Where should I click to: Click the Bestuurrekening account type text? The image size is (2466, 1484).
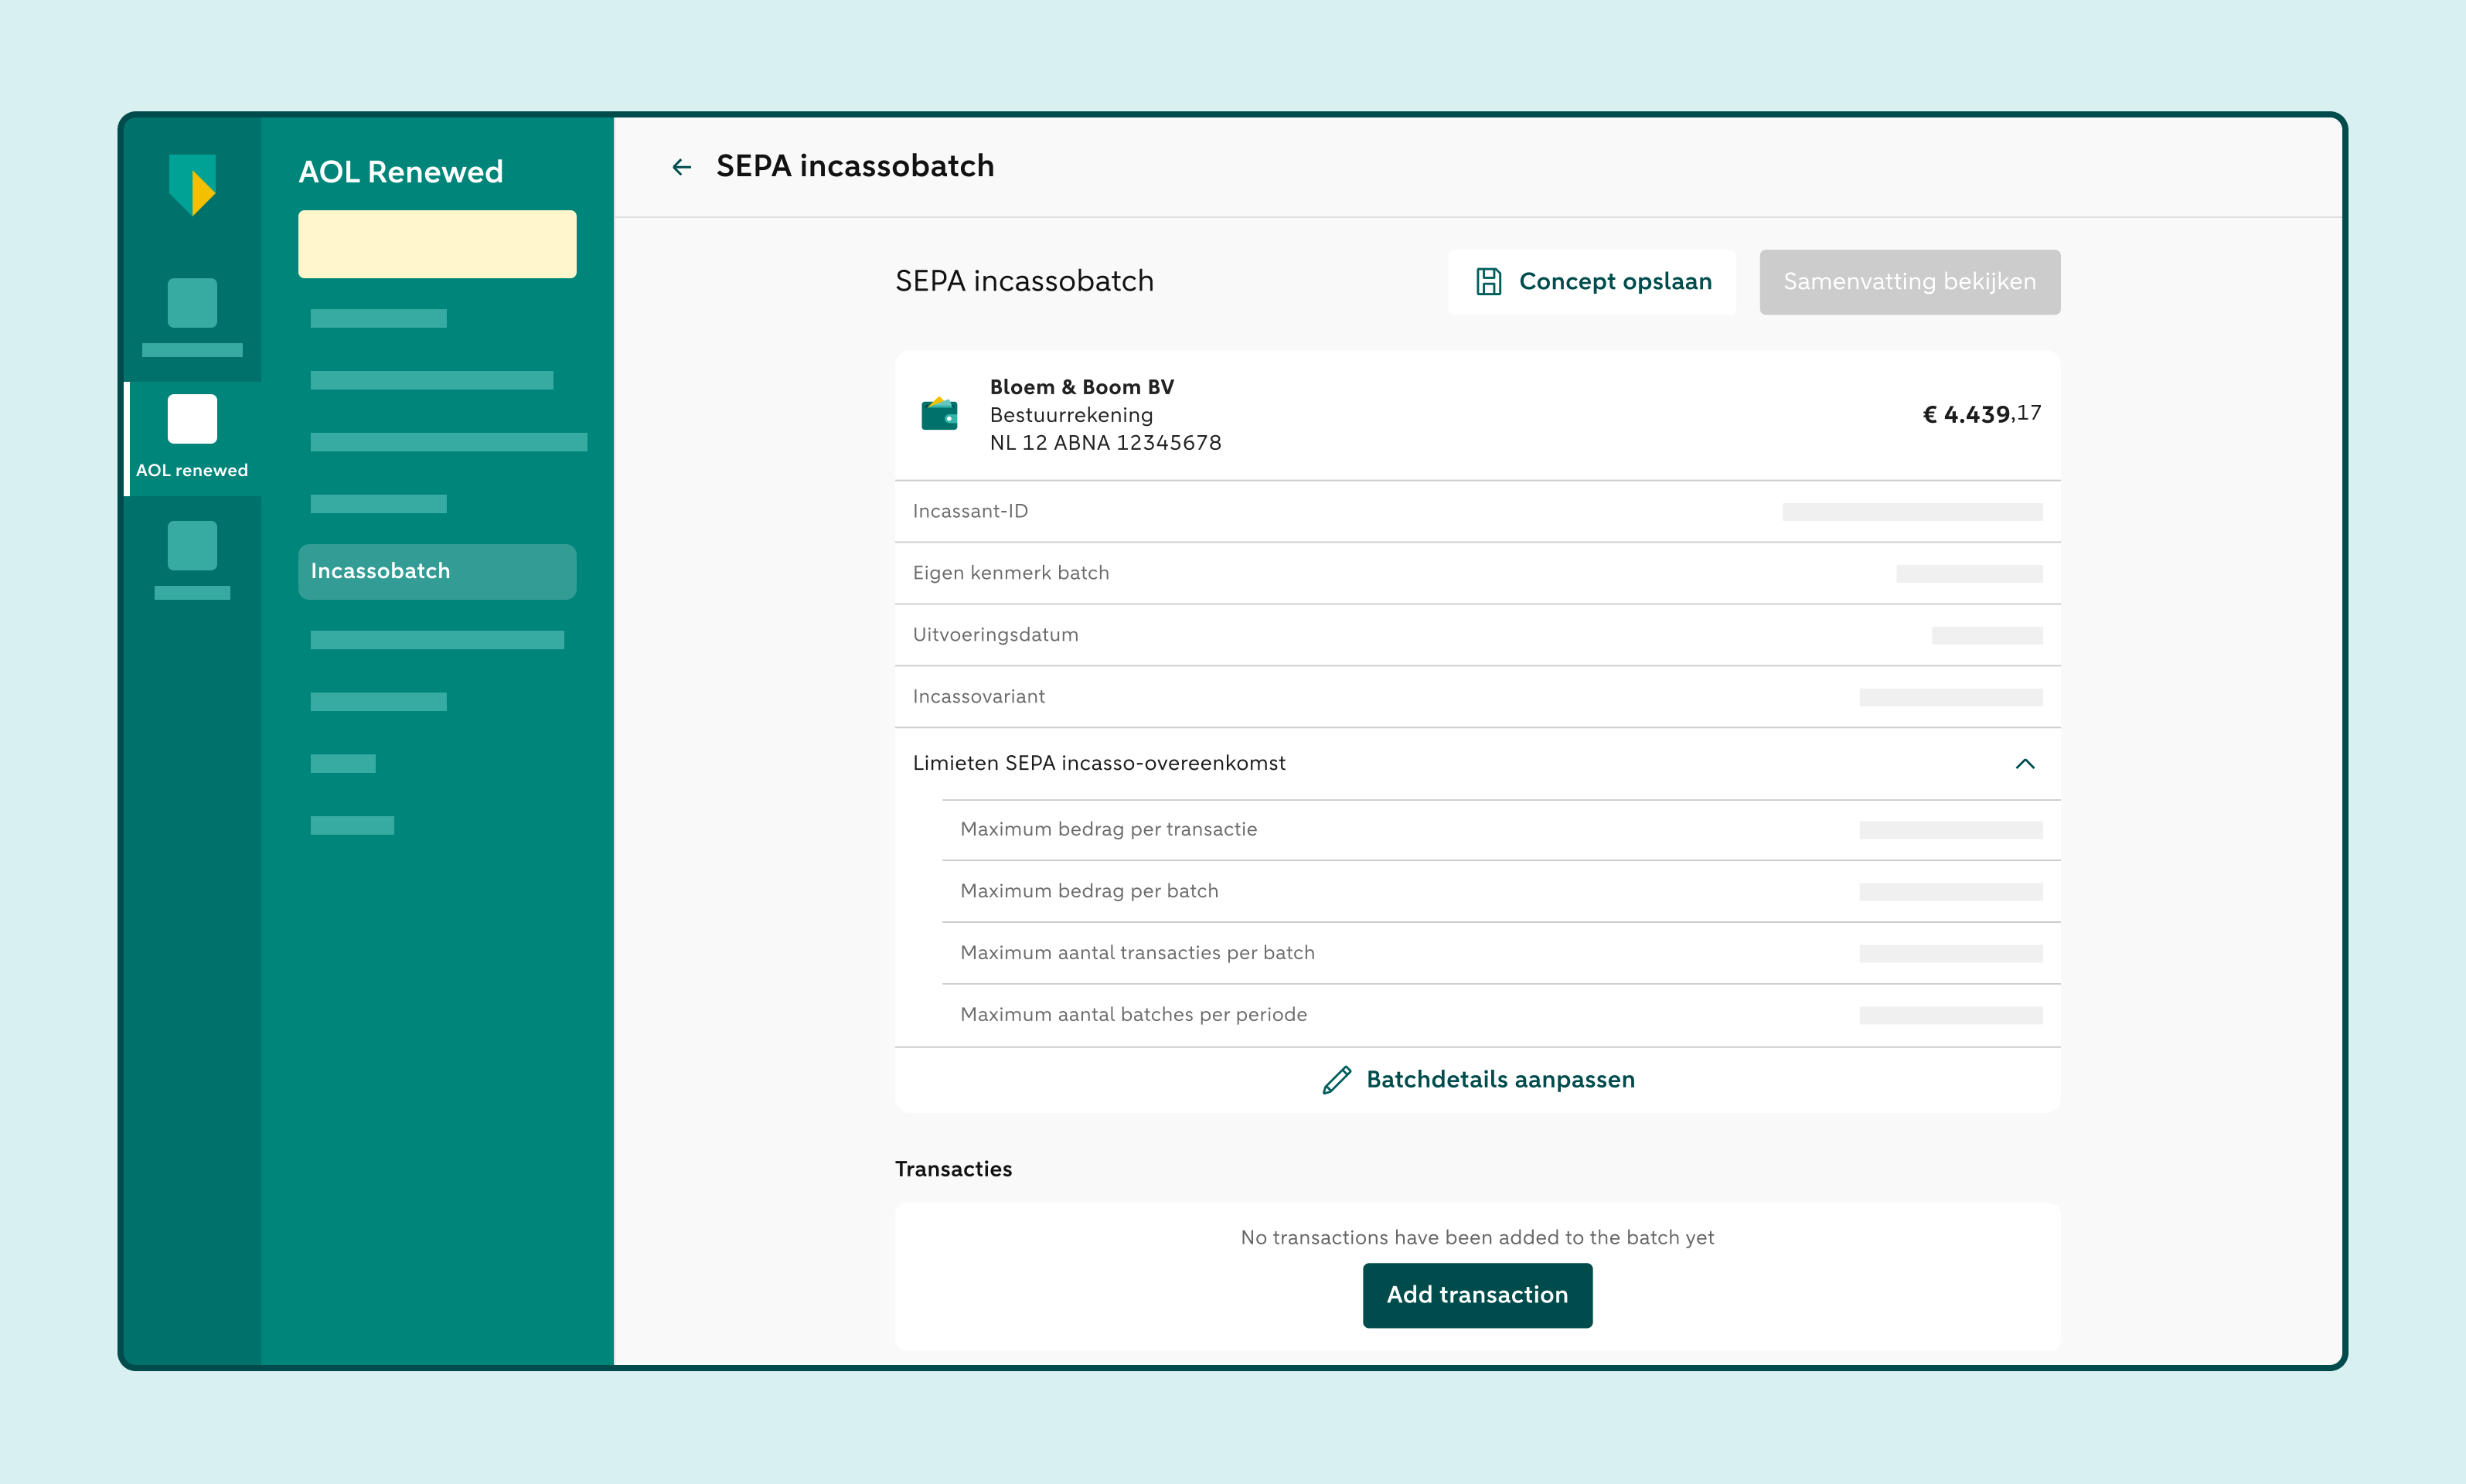pyautogui.click(x=1071, y=415)
